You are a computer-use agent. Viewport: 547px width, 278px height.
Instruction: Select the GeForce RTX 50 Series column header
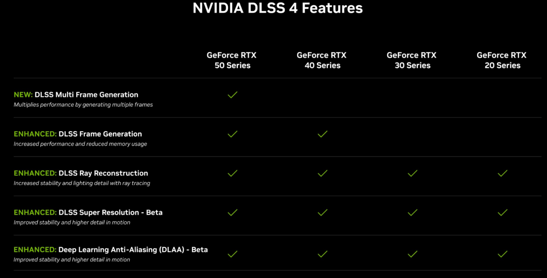coord(232,60)
